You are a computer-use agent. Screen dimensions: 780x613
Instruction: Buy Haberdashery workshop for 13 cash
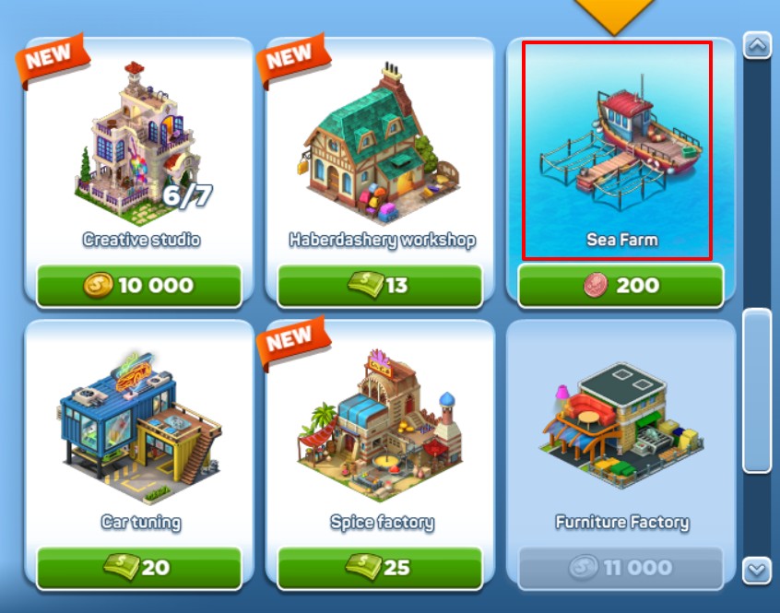(380, 286)
